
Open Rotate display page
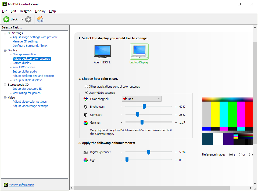click(x=22, y=63)
